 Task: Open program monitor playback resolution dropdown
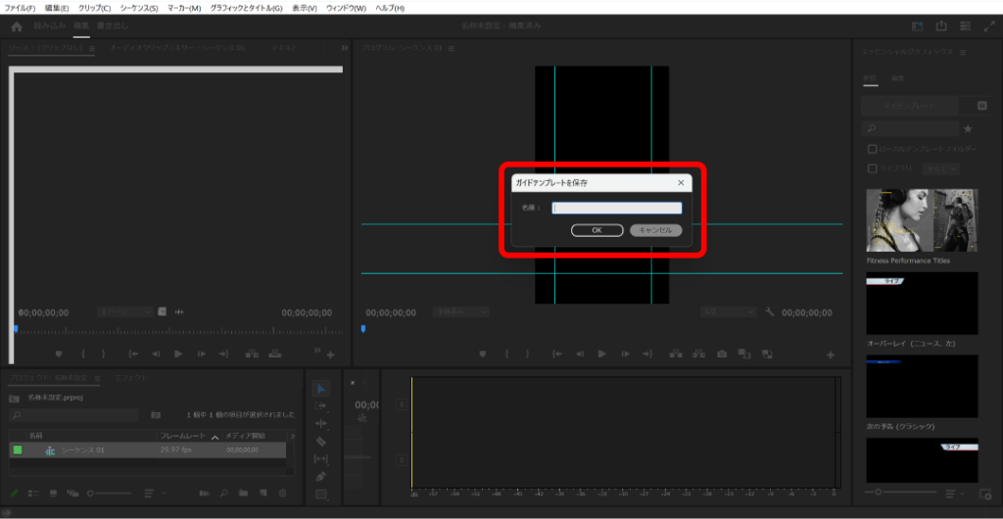click(x=727, y=312)
